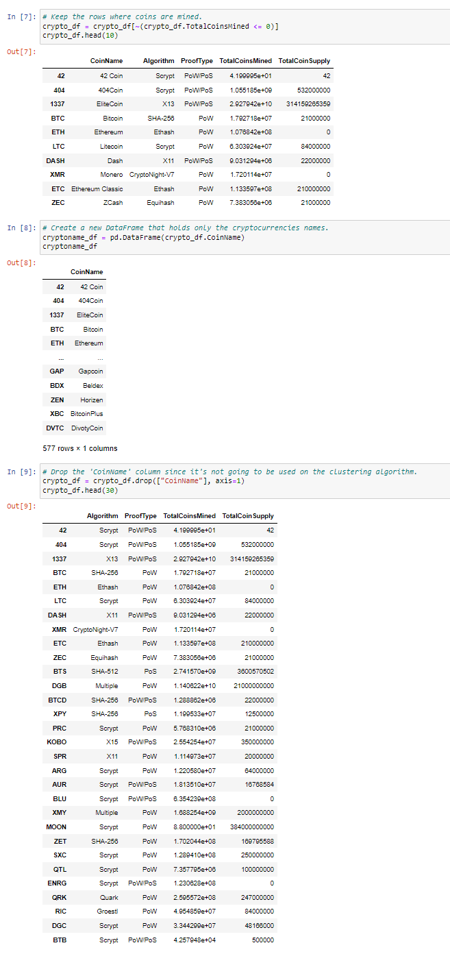Focus the In [8] cryptoname_df code cell

(244, 237)
